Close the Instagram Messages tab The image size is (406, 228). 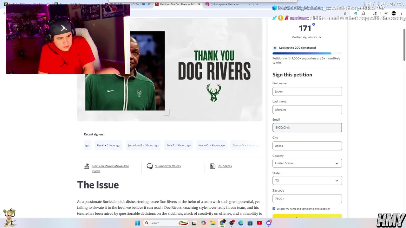[249, 4]
